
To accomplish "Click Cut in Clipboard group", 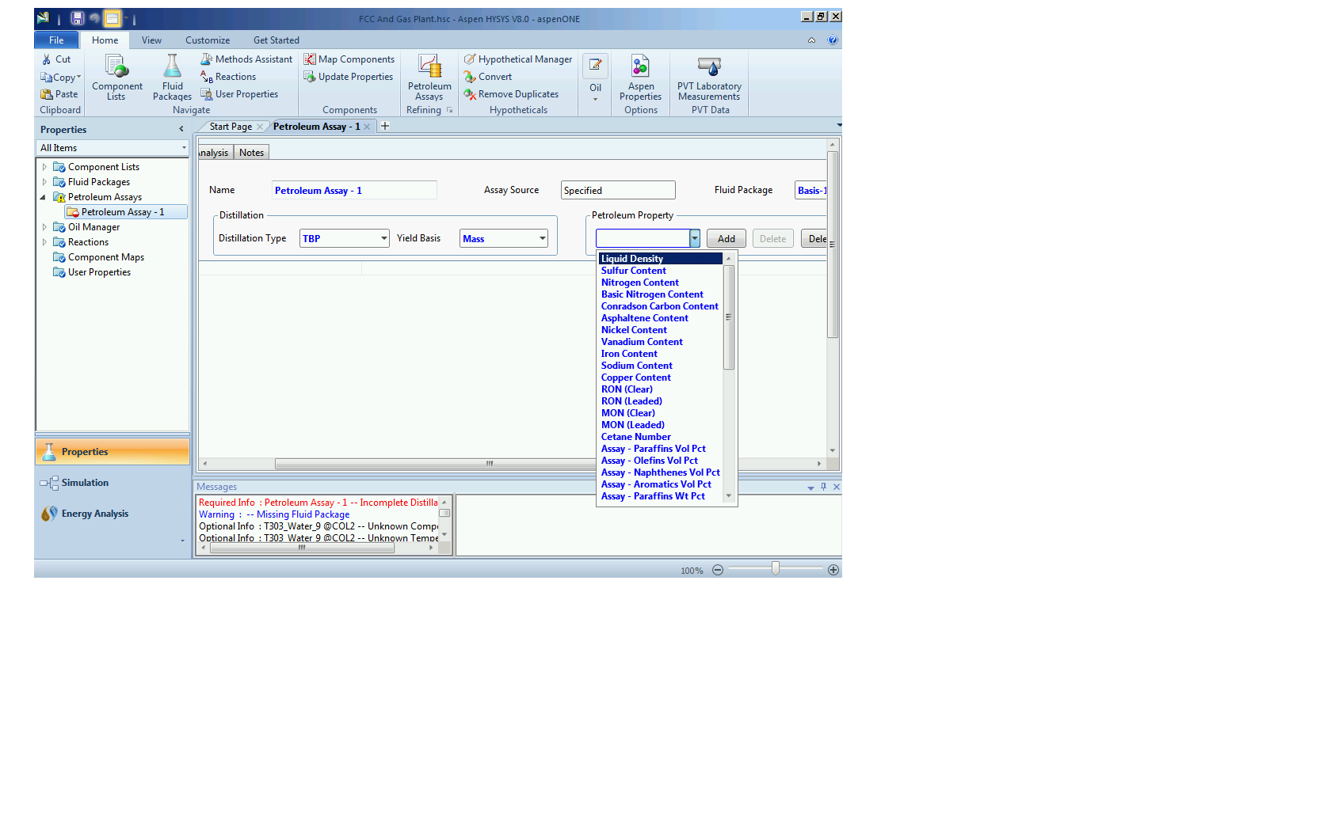I will coord(56,59).
